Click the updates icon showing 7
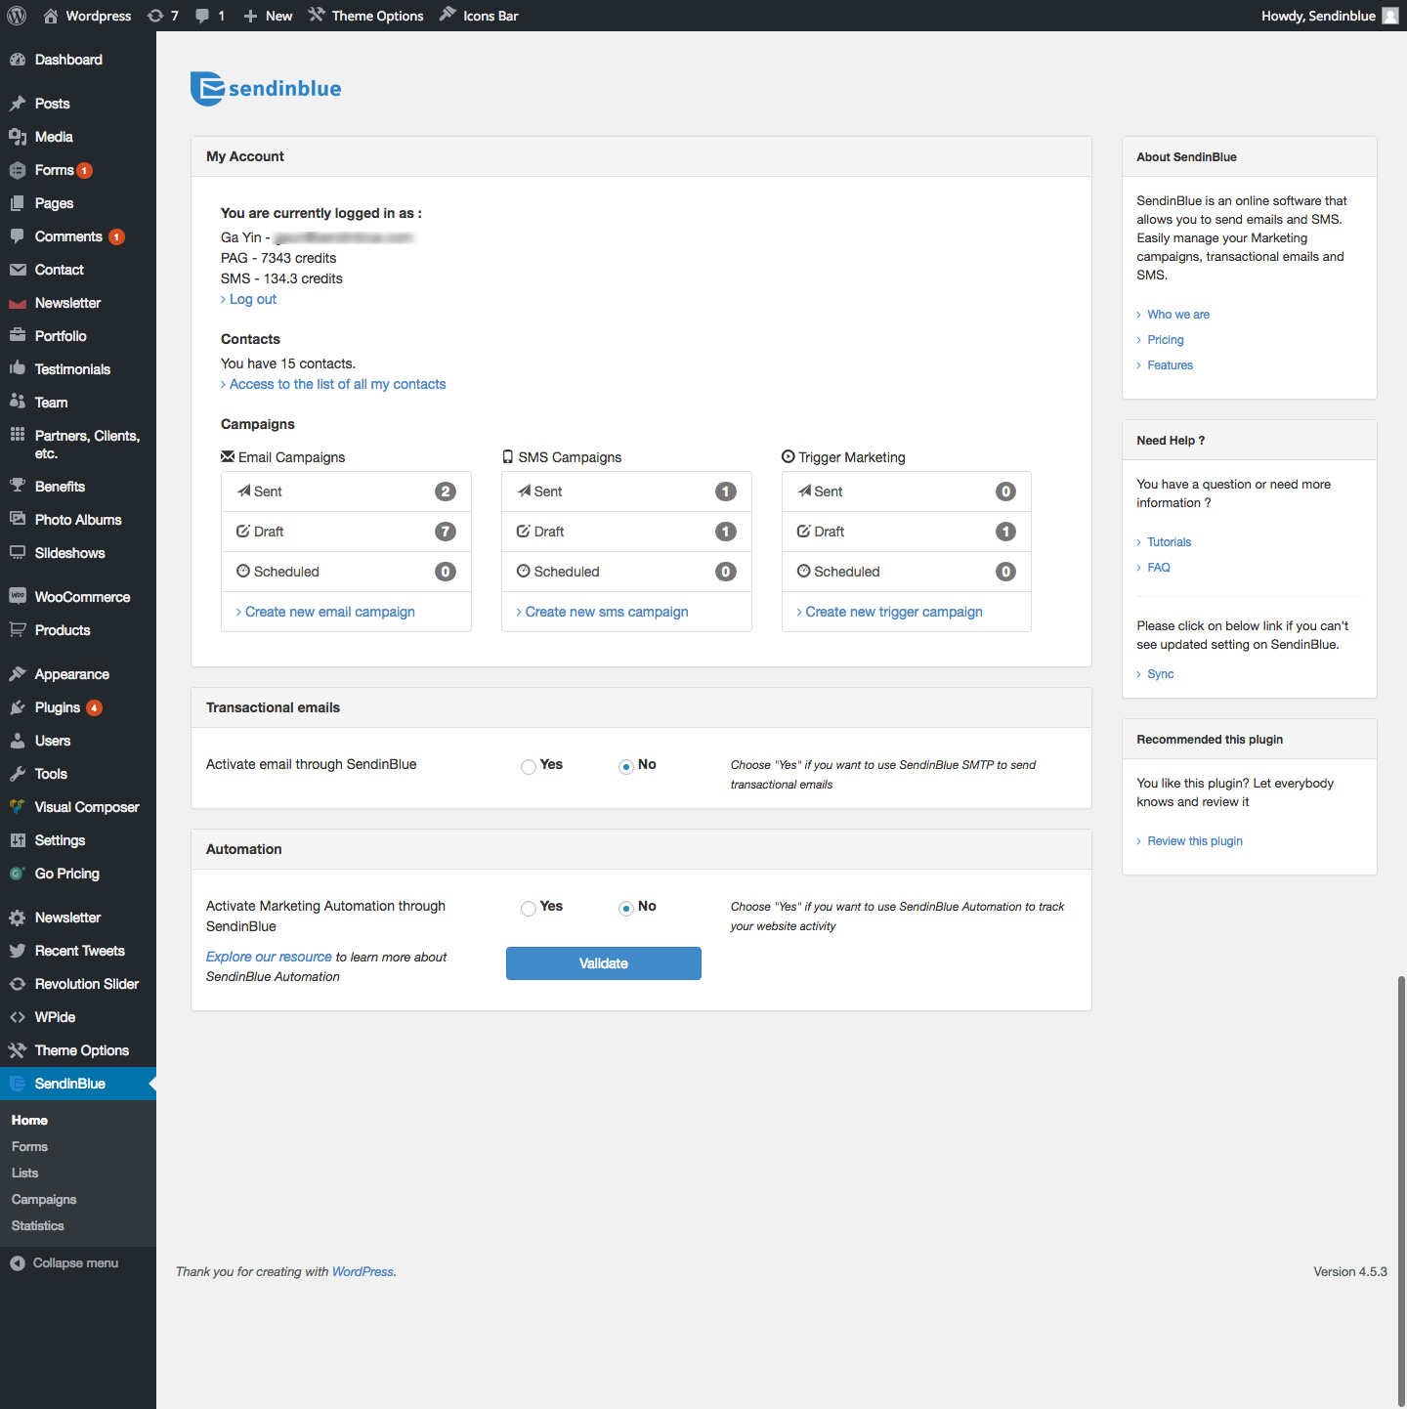The width and height of the screenshot is (1407, 1409). point(155,16)
